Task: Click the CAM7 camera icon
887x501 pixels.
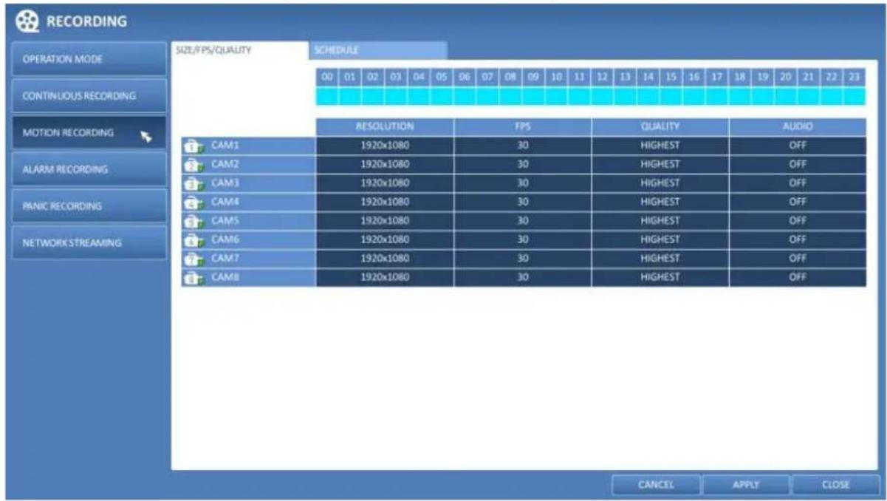Action: (194, 258)
